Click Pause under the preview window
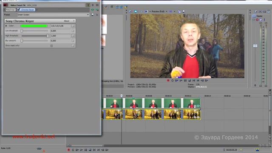The height and width of the screenshot is (153, 272). 185,80
